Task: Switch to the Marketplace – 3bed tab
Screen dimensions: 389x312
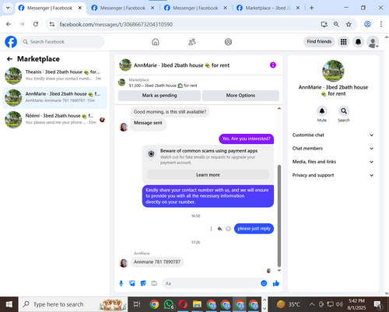Action: point(268,8)
